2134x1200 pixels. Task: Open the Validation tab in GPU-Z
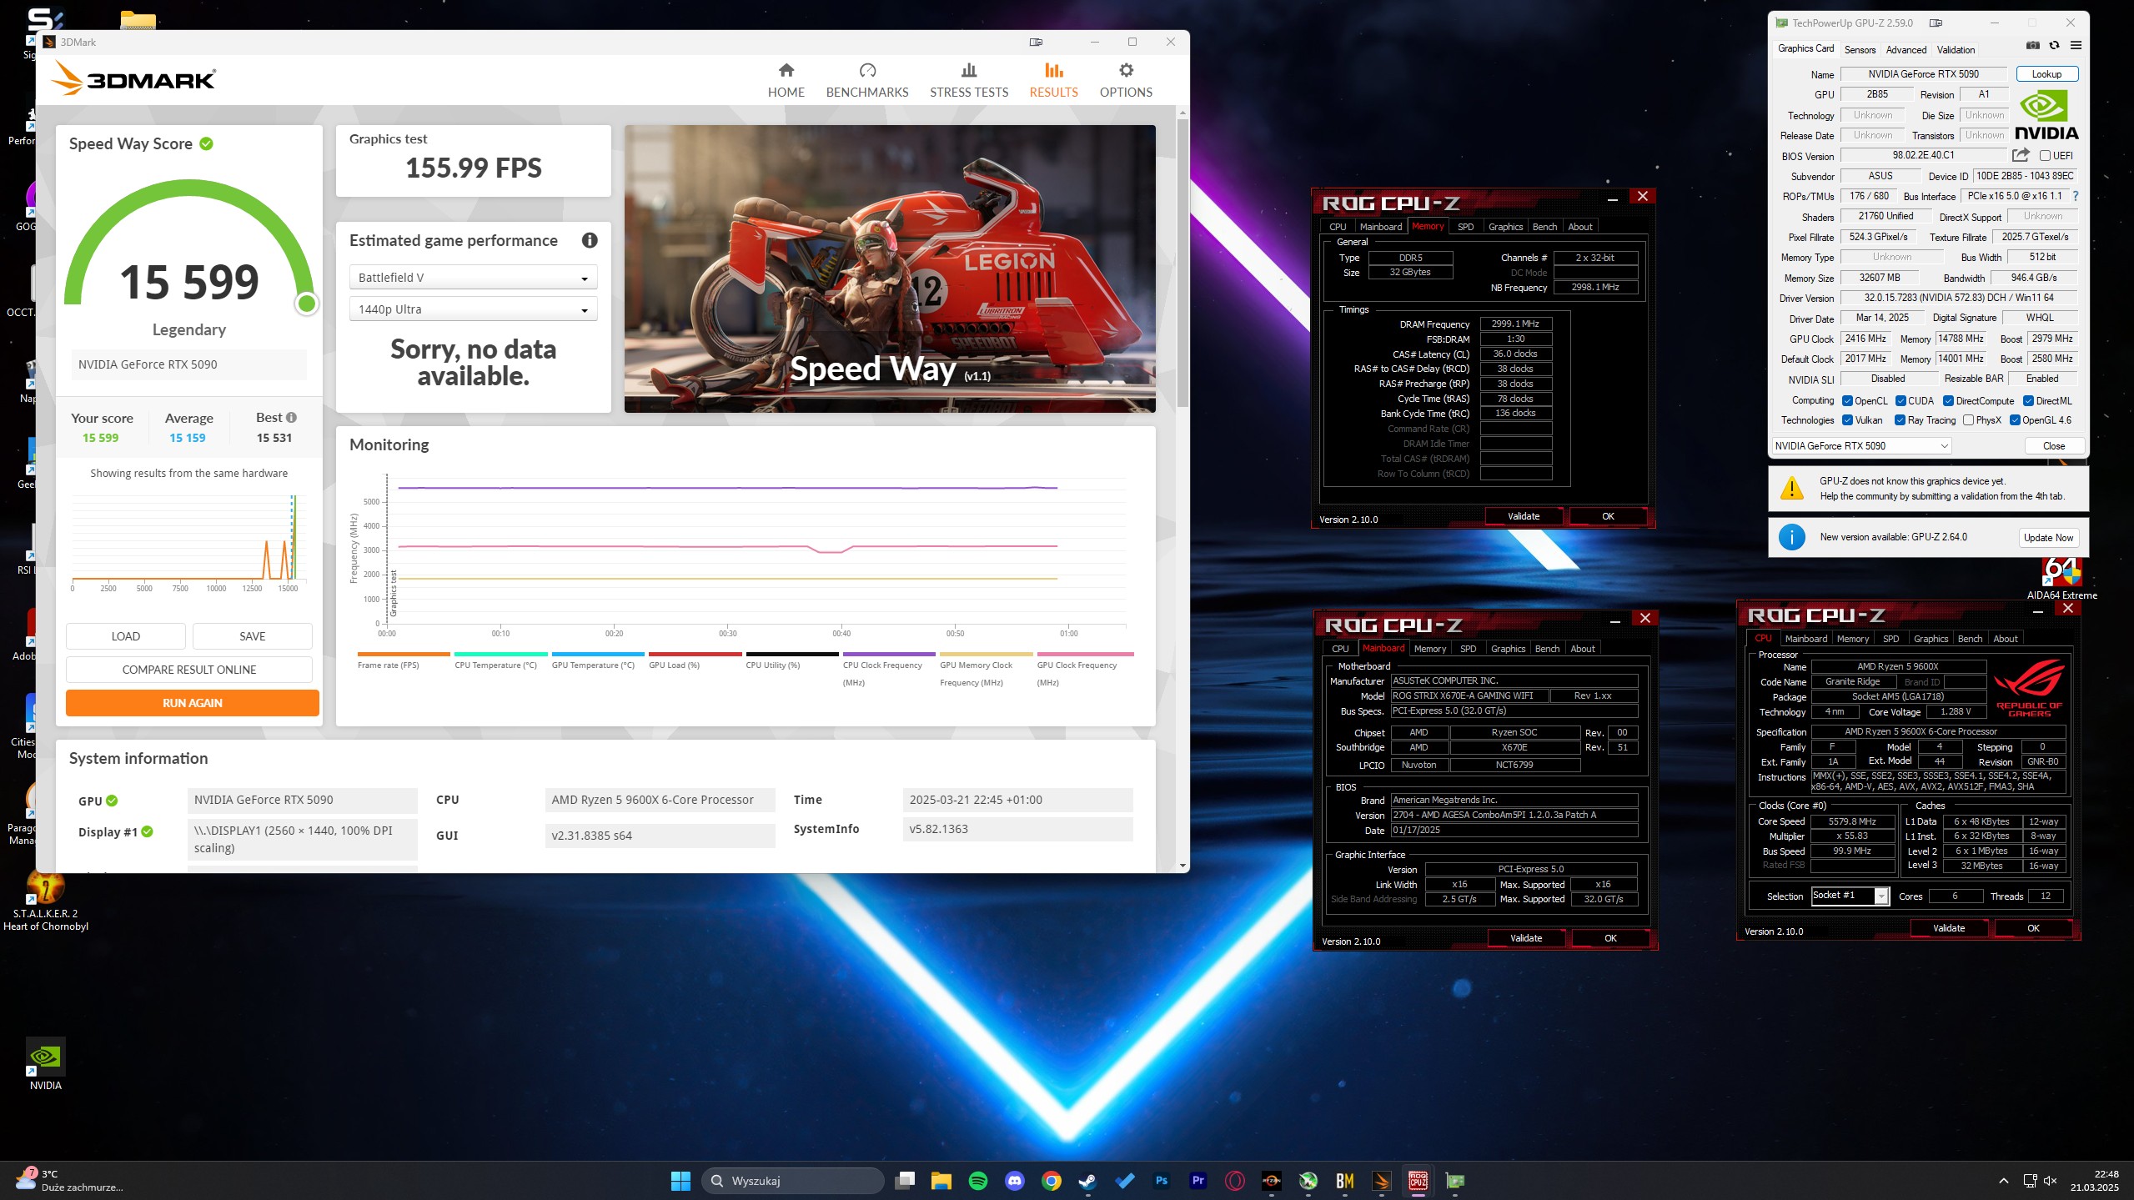coord(1956,50)
